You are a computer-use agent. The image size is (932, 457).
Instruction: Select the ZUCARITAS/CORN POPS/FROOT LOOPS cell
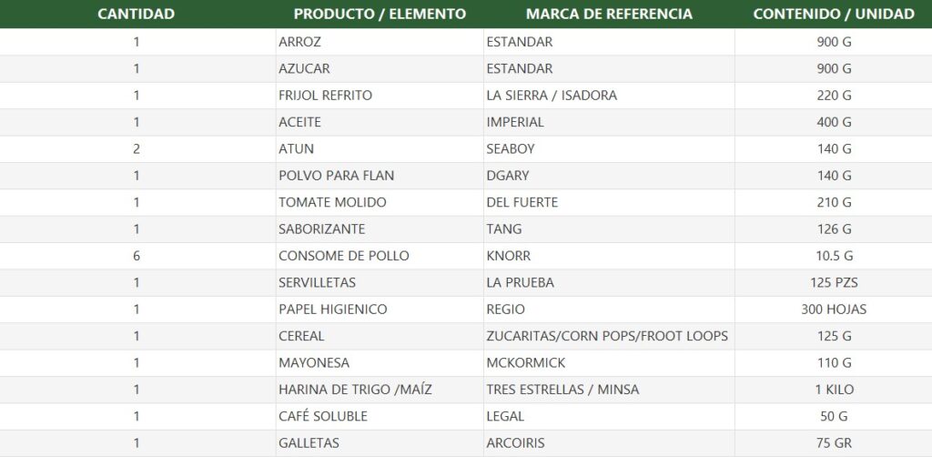[609, 336]
